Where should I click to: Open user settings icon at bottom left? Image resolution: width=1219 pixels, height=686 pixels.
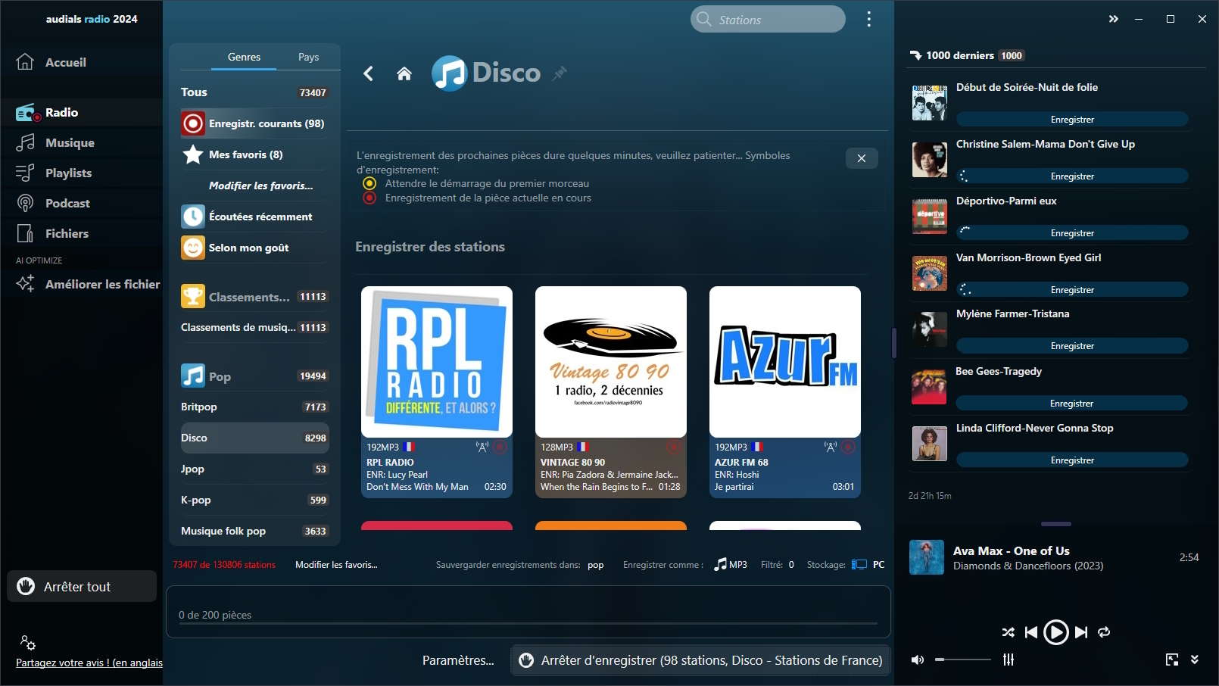[x=27, y=643]
